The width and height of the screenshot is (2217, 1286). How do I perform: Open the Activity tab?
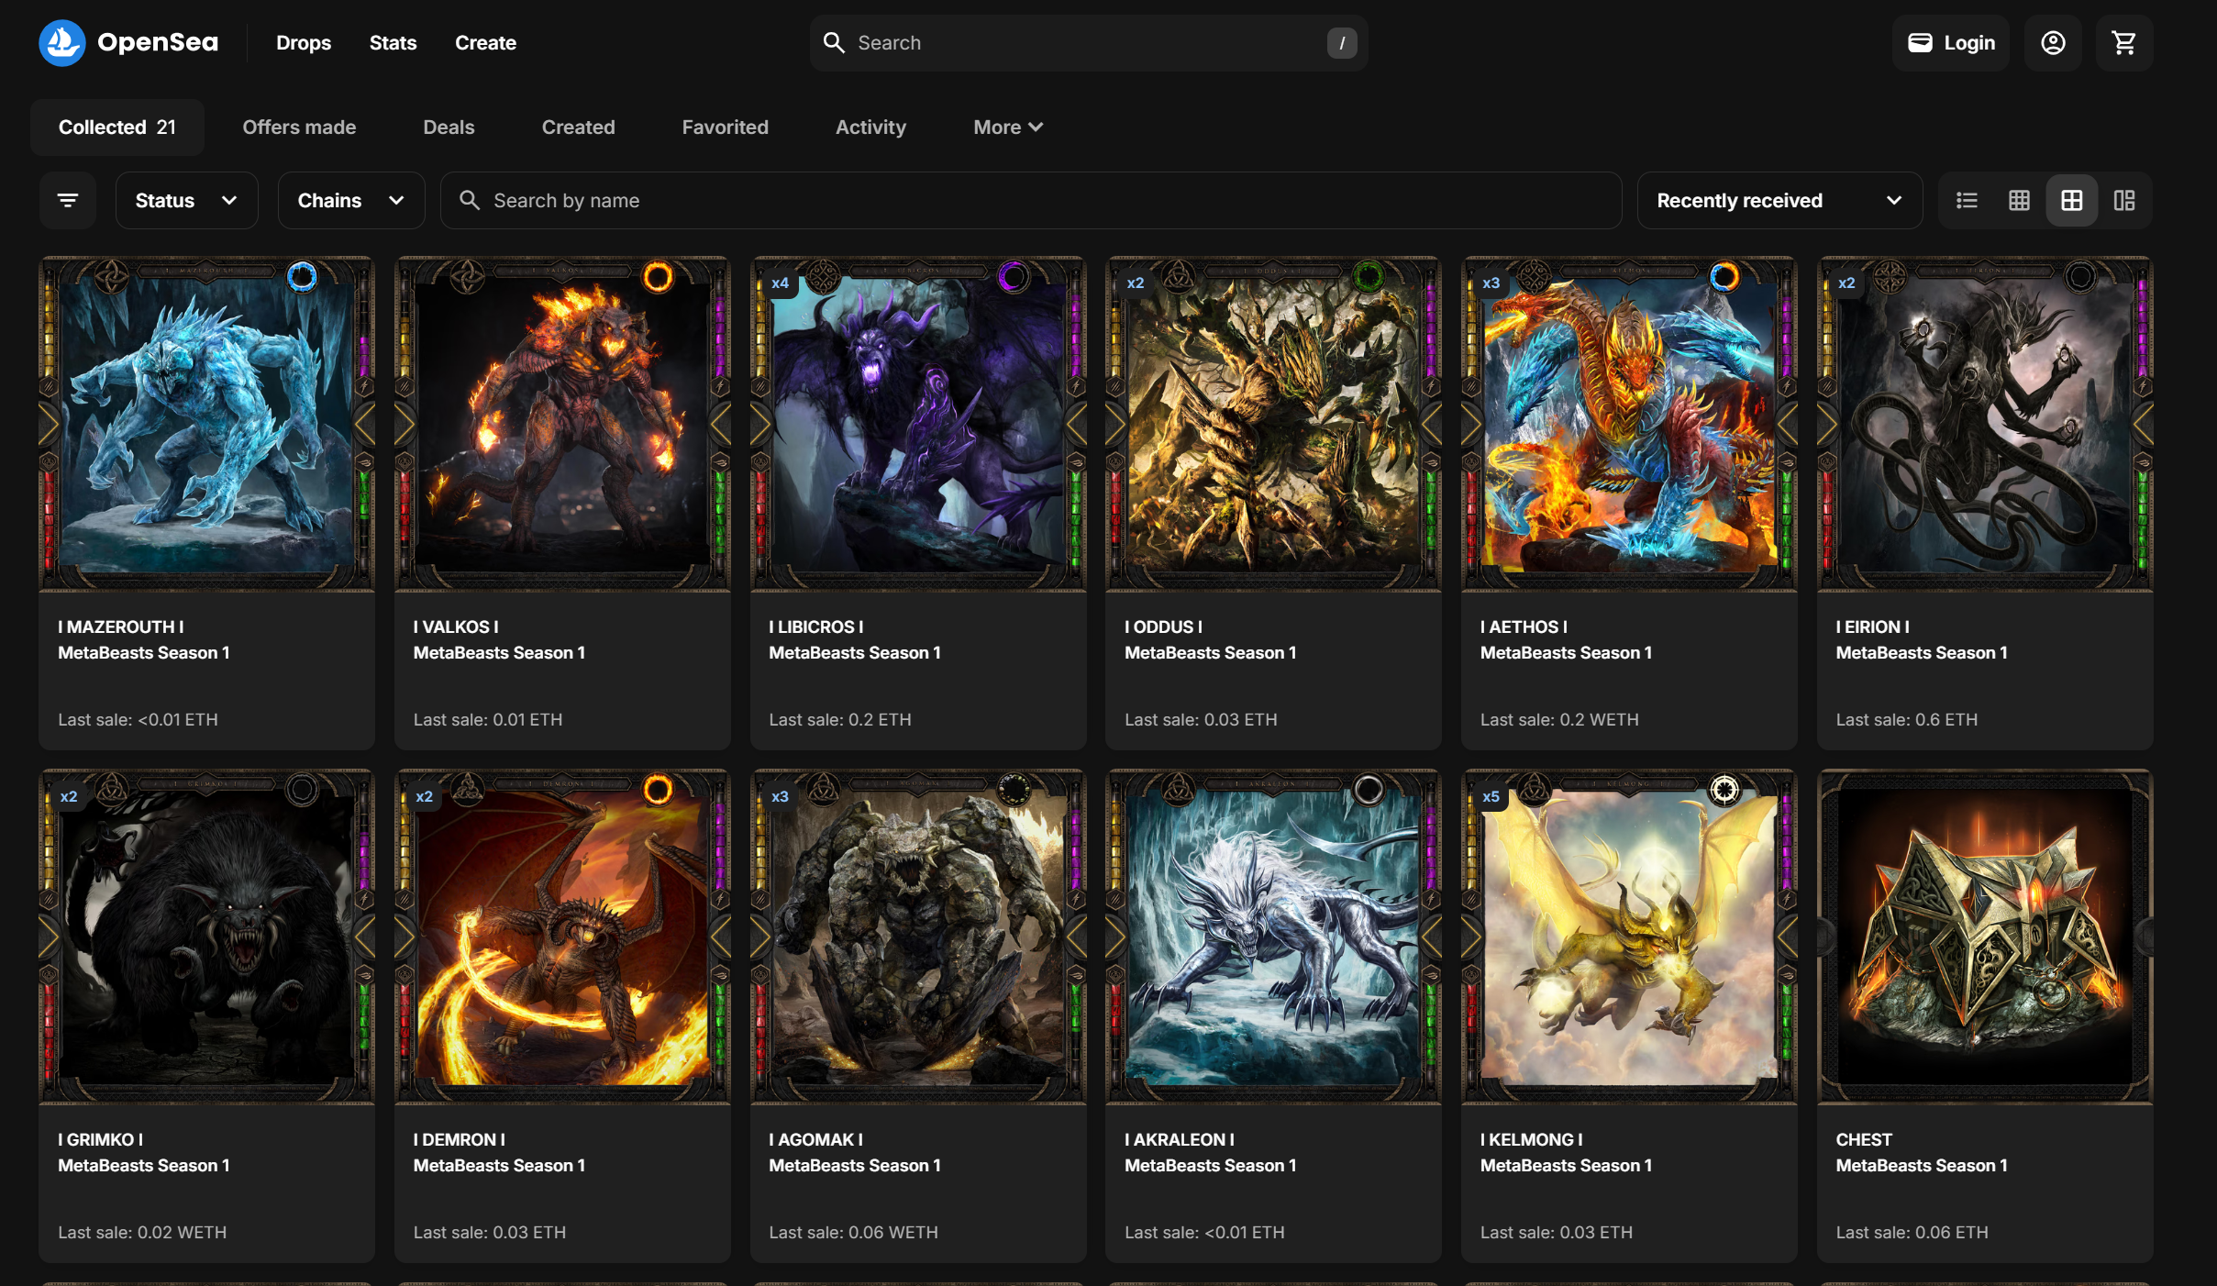click(870, 127)
